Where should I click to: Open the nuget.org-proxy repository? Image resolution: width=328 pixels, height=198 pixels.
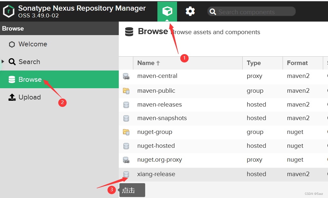tap(160, 160)
